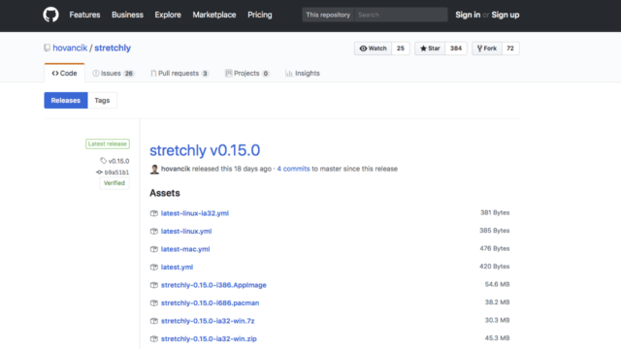The height and width of the screenshot is (349, 621).
Task: Download latest-linux-ia32.yml
Action: [195, 213]
